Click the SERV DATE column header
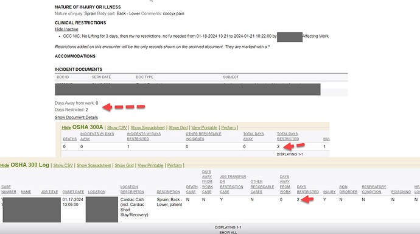 101,77
